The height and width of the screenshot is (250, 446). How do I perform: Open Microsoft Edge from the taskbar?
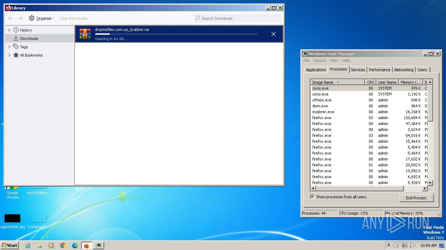75,245
